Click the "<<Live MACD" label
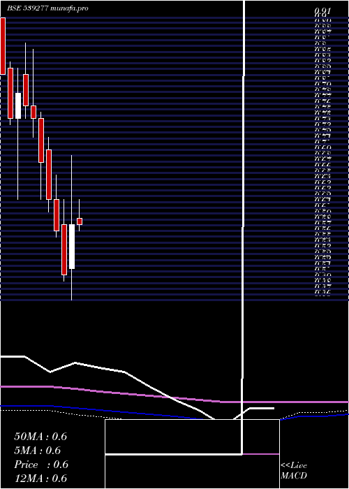The image size is (349, 489). point(294,471)
